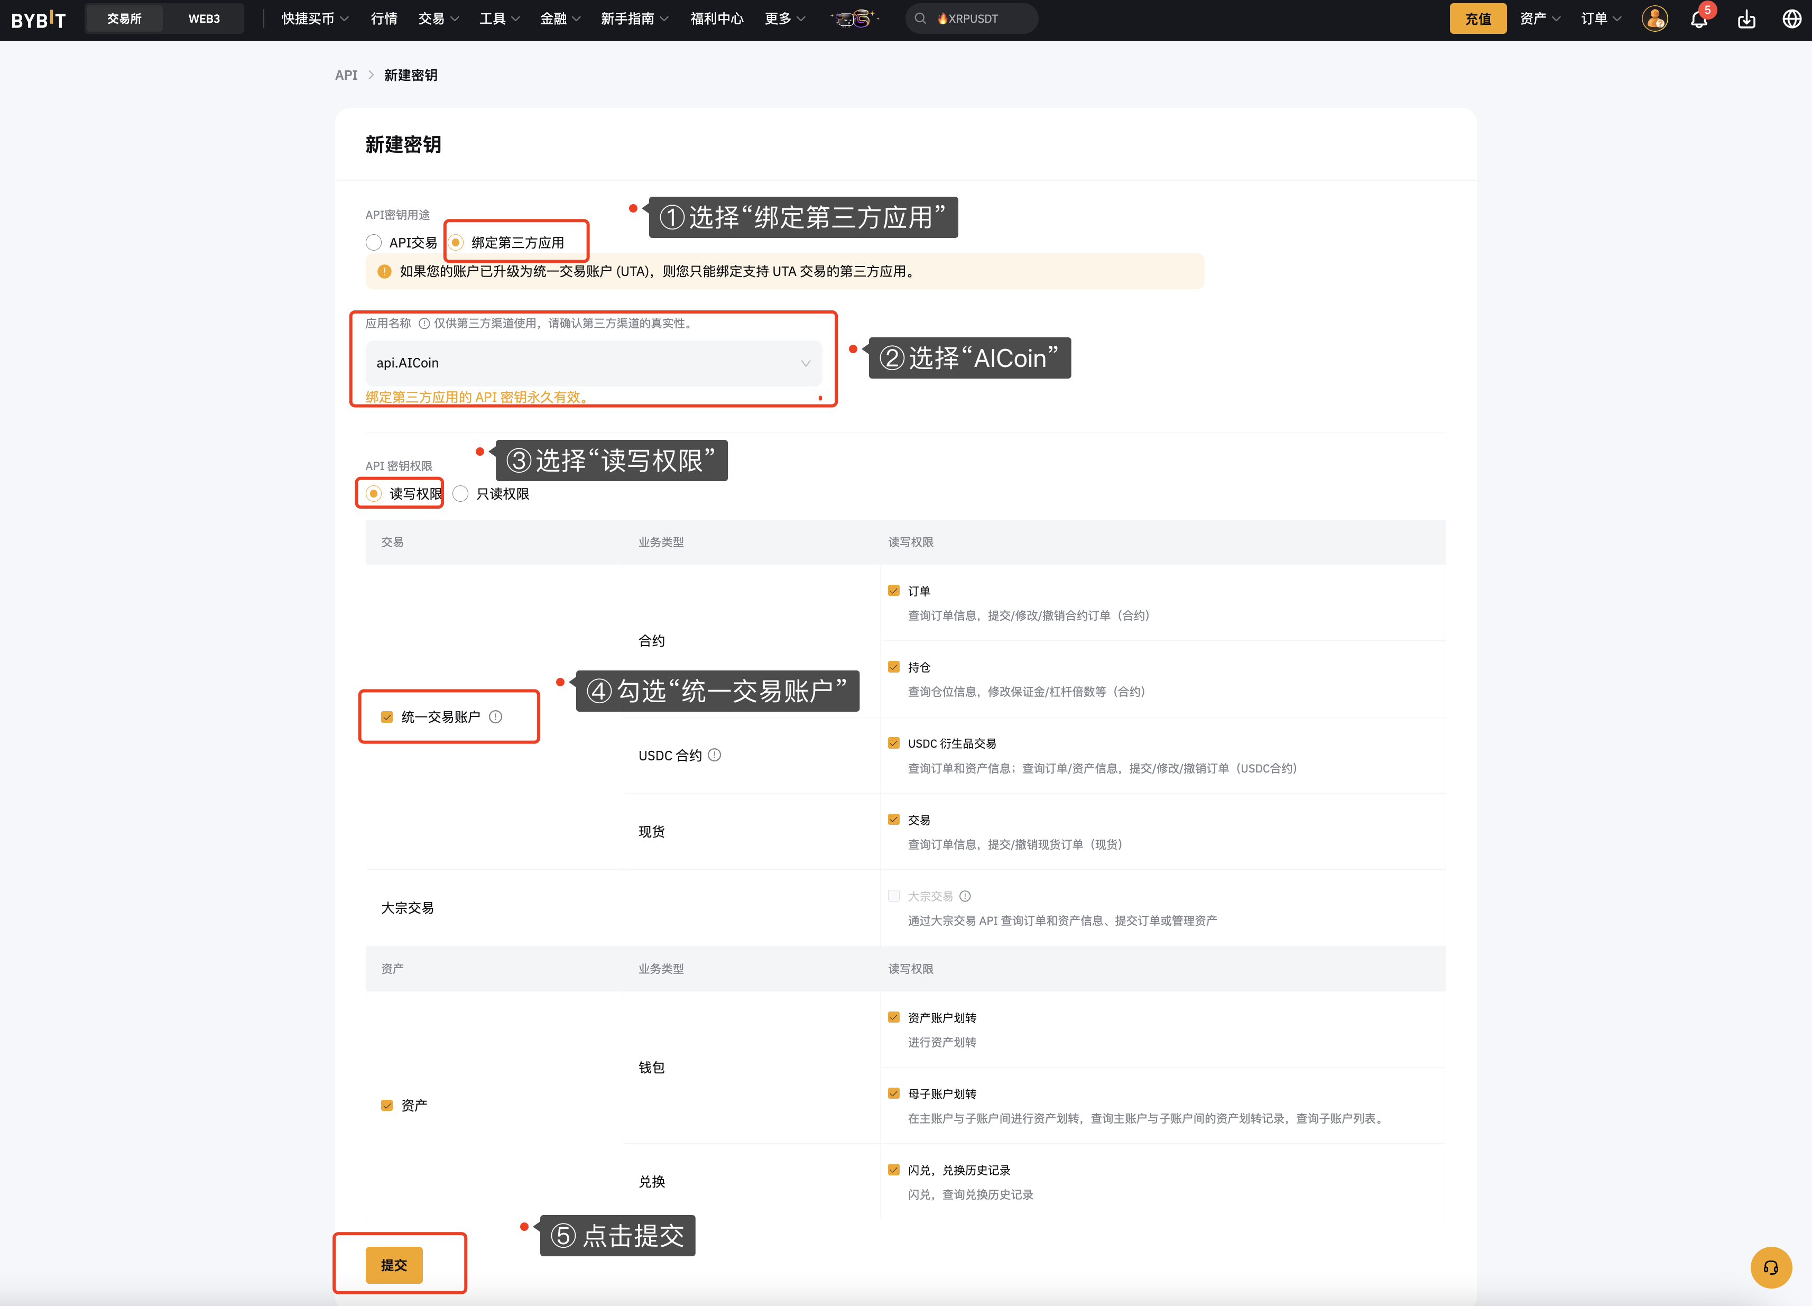Click the 充值 deposit button
This screenshot has height=1306, width=1812.
click(x=1477, y=19)
